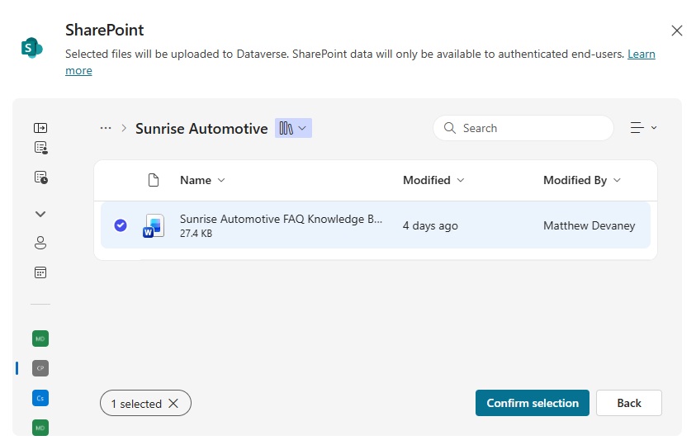Open the view options list menu
The width and height of the screenshot is (696, 445).
pyautogui.click(x=643, y=128)
